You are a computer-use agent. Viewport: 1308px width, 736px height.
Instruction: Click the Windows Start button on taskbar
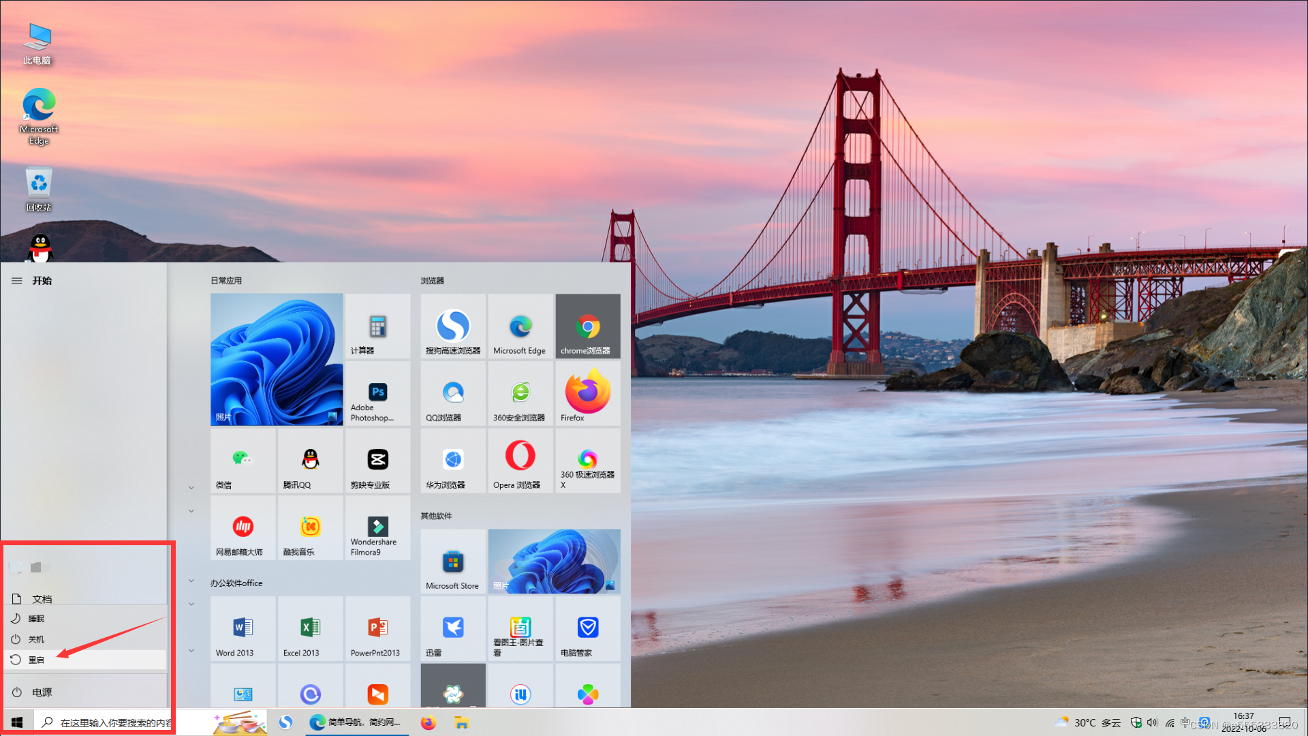coord(17,722)
